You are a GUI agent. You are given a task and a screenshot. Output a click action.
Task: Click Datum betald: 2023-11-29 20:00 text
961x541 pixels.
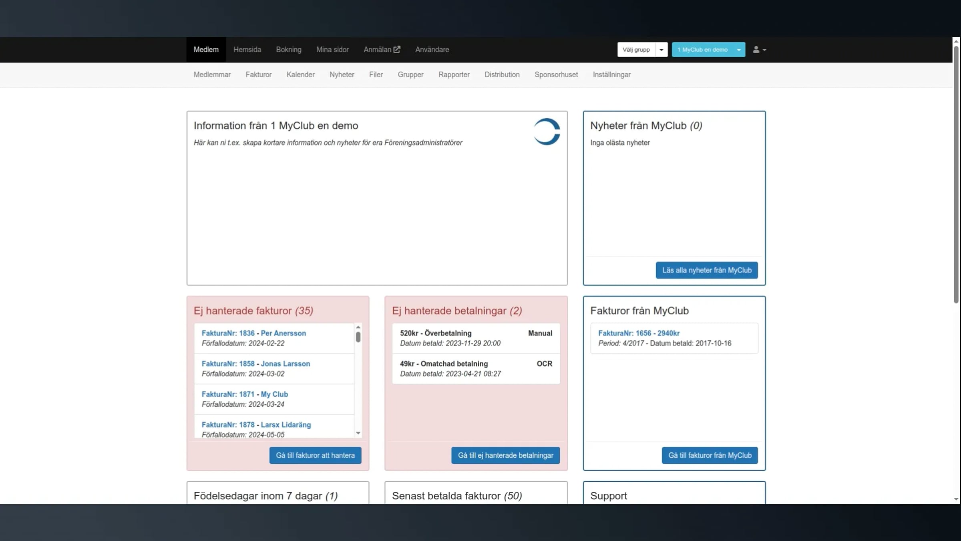click(450, 343)
